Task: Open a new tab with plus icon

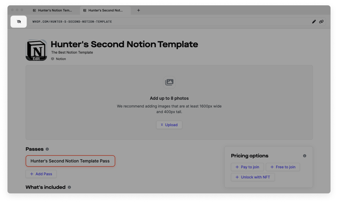Action: 138,10
